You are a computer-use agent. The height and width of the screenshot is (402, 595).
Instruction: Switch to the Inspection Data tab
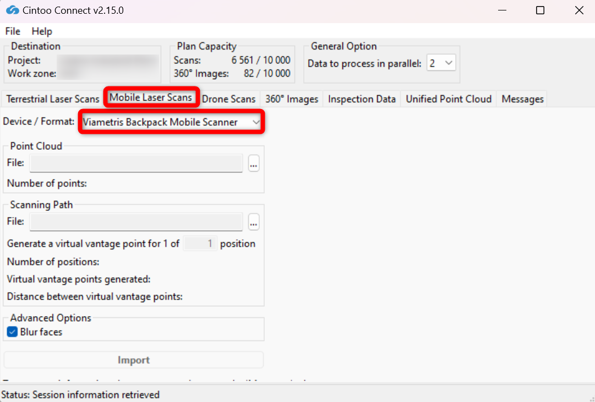[x=362, y=99]
